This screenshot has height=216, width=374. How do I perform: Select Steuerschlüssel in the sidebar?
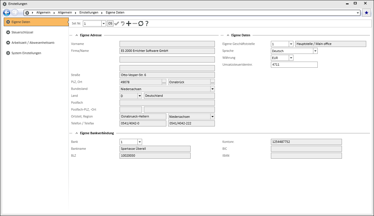36,32
